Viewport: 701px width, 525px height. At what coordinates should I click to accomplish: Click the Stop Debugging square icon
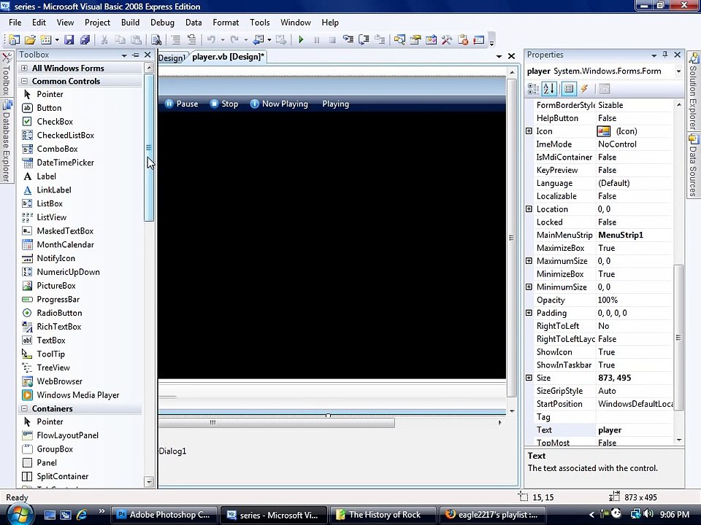click(x=332, y=39)
